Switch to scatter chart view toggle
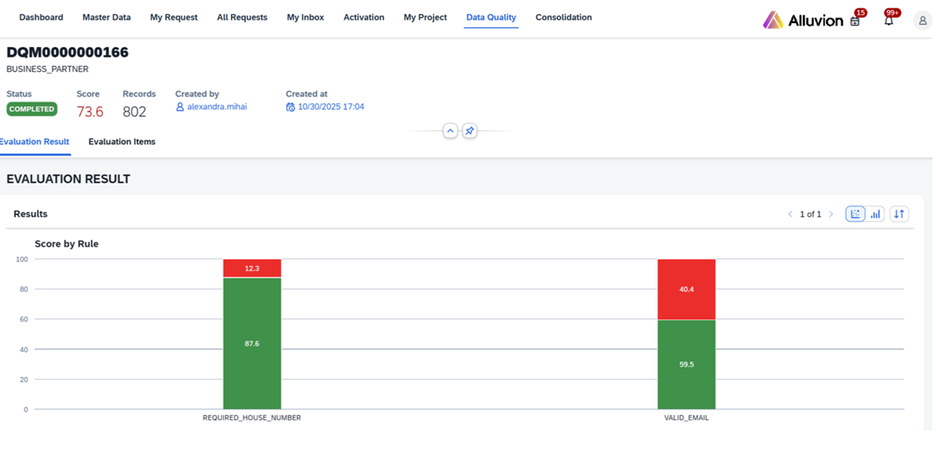Image resolution: width=936 pixels, height=449 pixels. pyautogui.click(x=855, y=214)
